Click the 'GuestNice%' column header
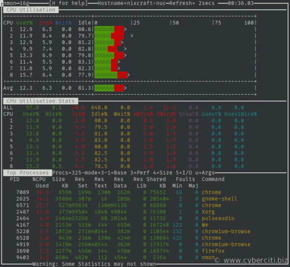Viewport: 290px width, 267px height. pyautogui.click(x=241, y=114)
